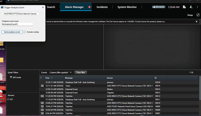Image resolution: width=201 pixels, height=116 pixels.
Task: Open the three-dot settings menu
Action: pyautogui.click(x=198, y=7)
